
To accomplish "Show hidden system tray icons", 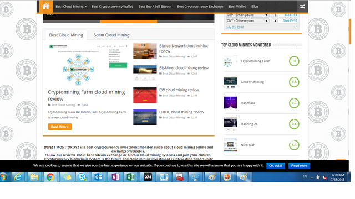I will pos(312,177).
